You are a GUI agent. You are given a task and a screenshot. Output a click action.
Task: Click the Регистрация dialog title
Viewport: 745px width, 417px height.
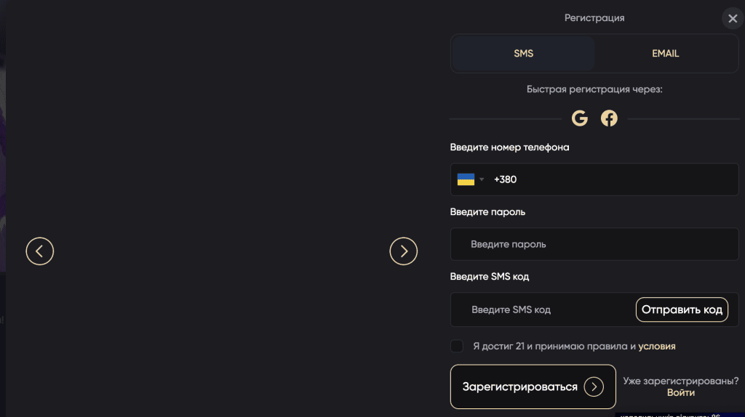[594, 18]
